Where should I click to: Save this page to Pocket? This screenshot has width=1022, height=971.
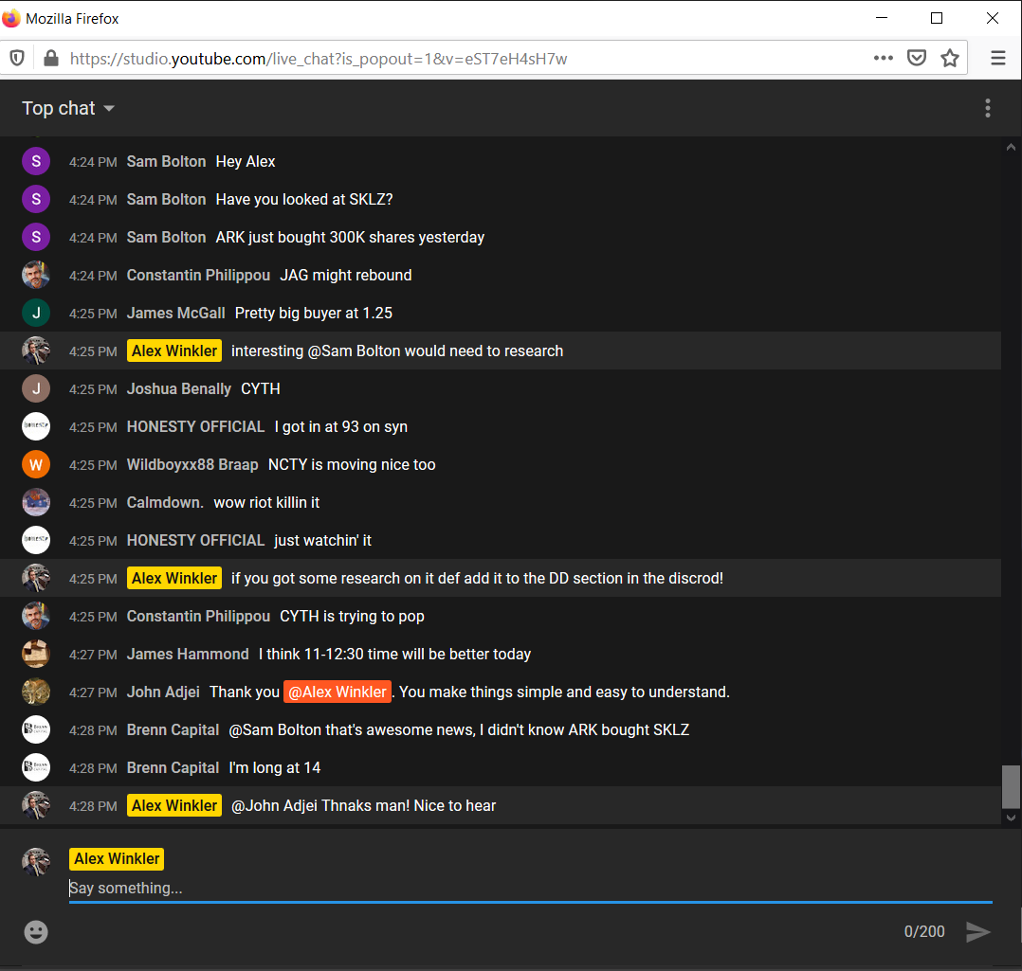(917, 58)
